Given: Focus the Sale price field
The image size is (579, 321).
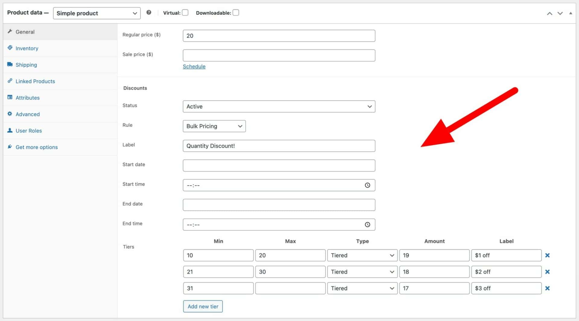Looking at the screenshot, I should coord(279,55).
